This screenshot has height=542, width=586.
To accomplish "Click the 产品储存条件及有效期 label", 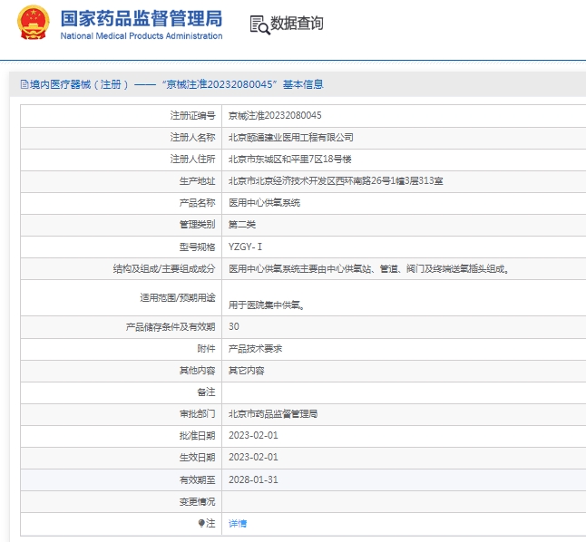I will pyautogui.click(x=171, y=327).
